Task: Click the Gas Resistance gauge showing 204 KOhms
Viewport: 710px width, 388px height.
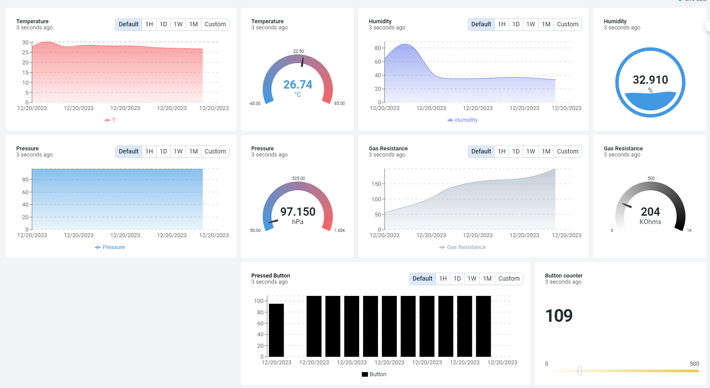Action: pyautogui.click(x=650, y=212)
